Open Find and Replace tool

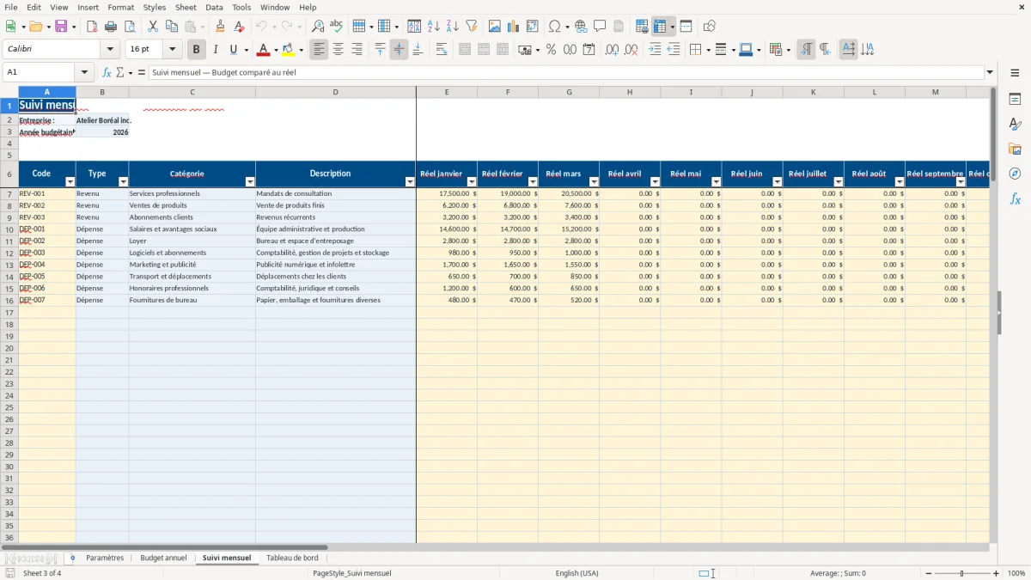318,27
